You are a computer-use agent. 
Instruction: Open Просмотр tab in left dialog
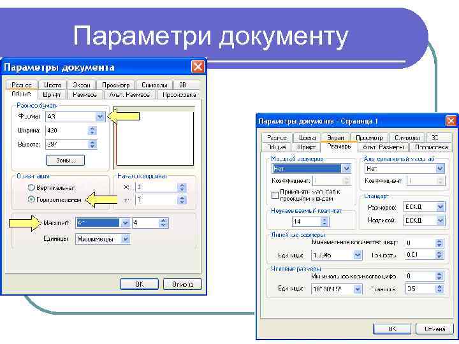pyautogui.click(x=115, y=85)
